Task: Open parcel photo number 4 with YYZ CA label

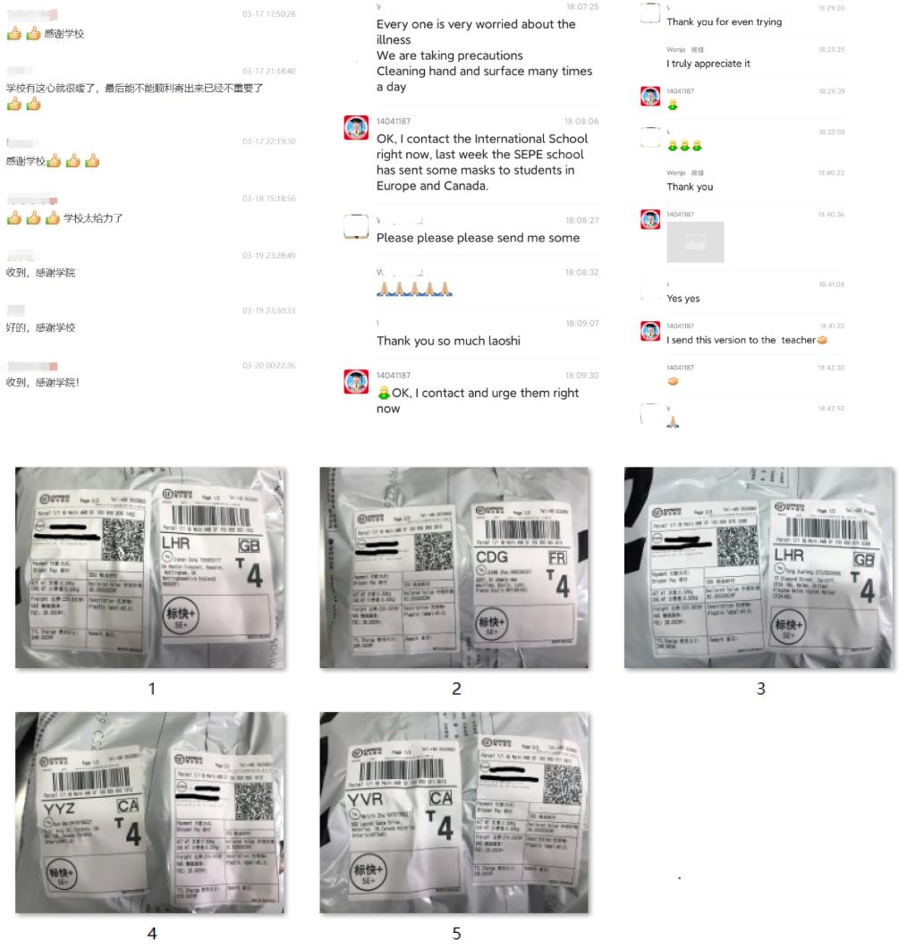Action: 150,812
